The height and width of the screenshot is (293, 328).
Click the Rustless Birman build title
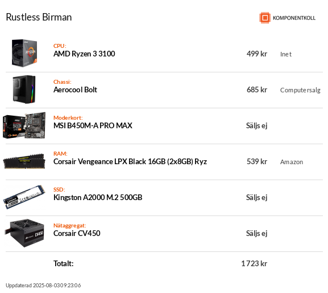(x=39, y=17)
